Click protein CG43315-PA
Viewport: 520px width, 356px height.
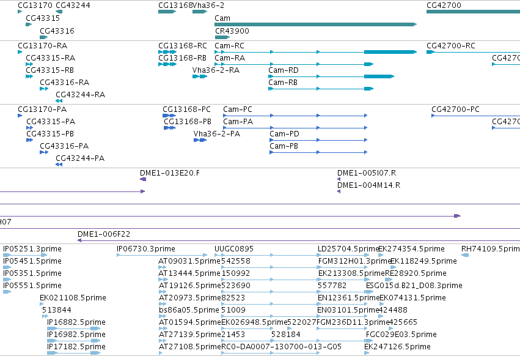(51, 122)
